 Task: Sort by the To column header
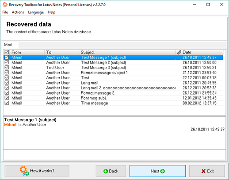point(61,52)
